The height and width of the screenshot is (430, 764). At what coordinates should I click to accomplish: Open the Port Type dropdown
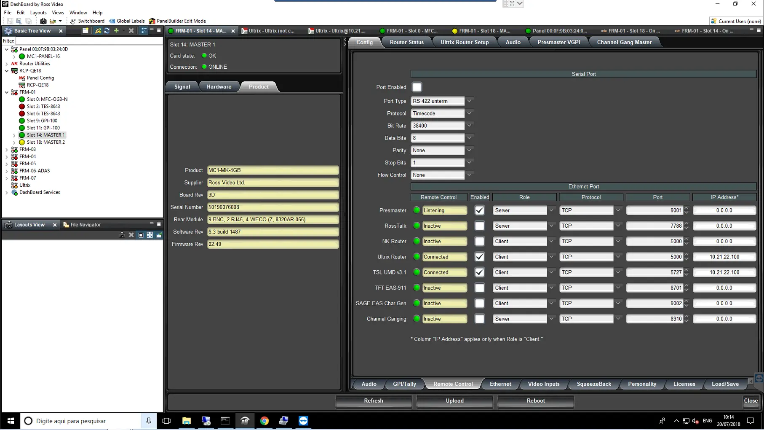[469, 101]
